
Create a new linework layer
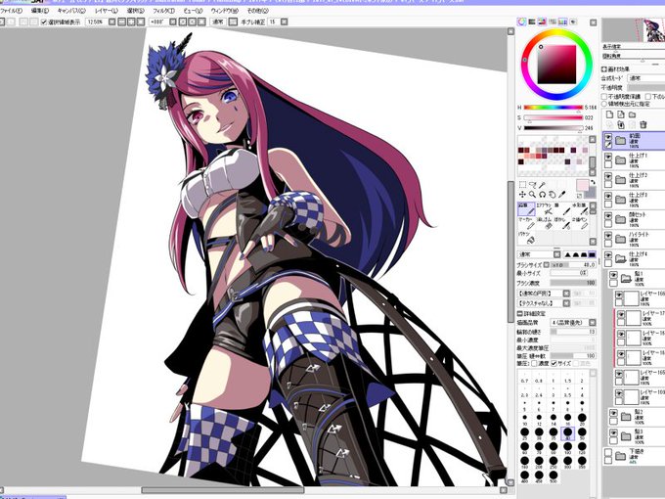click(621, 114)
